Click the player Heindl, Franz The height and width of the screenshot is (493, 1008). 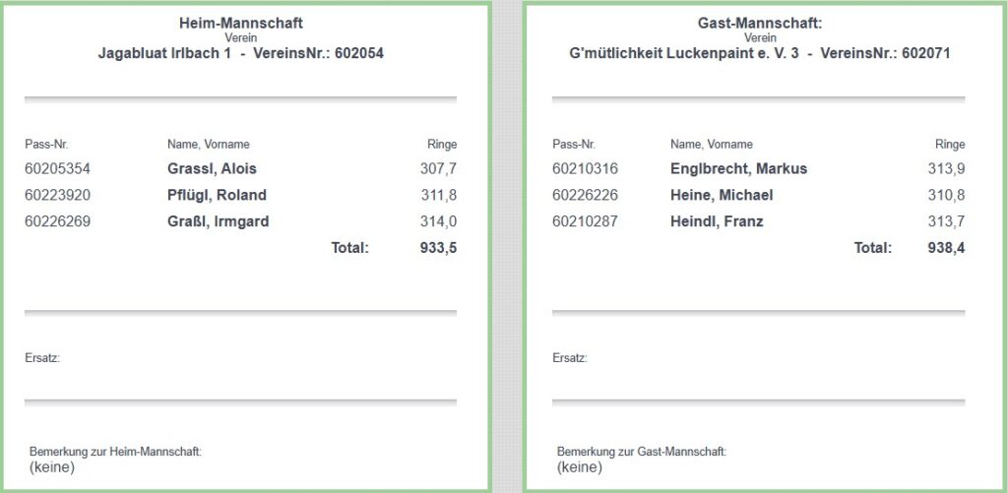[x=717, y=221]
